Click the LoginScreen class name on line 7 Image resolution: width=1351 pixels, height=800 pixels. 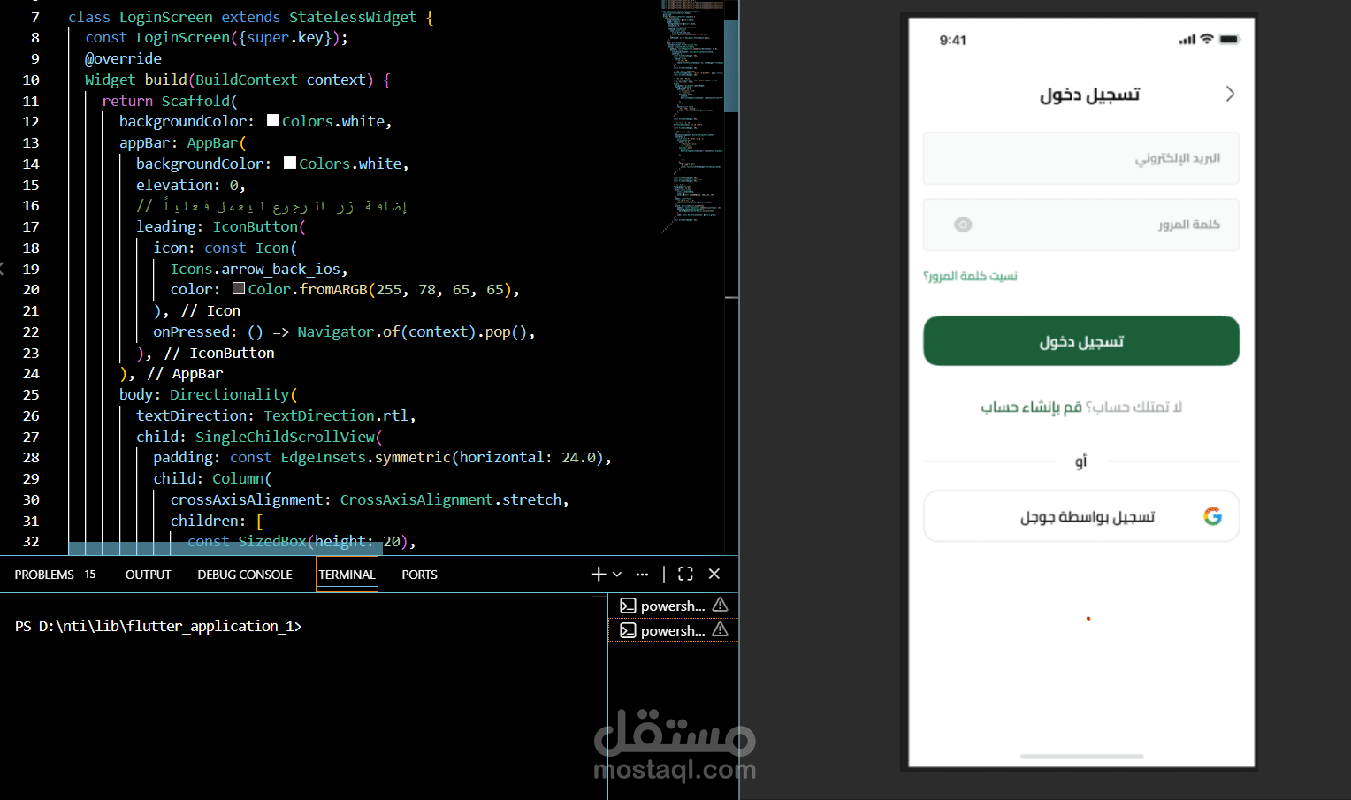coord(166,17)
